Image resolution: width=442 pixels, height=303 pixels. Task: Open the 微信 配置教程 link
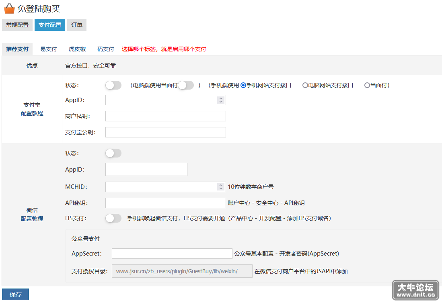[32, 219]
